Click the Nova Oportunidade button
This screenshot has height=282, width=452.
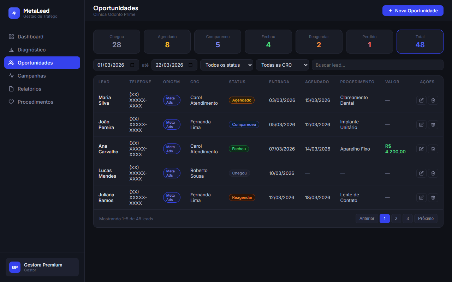[412, 11]
